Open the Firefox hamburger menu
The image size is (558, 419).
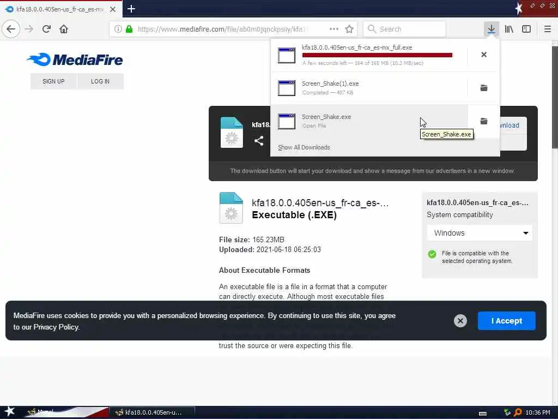547,29
